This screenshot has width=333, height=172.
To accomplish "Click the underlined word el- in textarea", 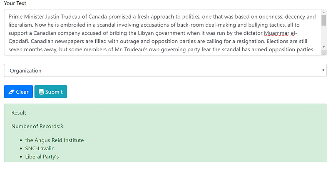I will point(294,33).
